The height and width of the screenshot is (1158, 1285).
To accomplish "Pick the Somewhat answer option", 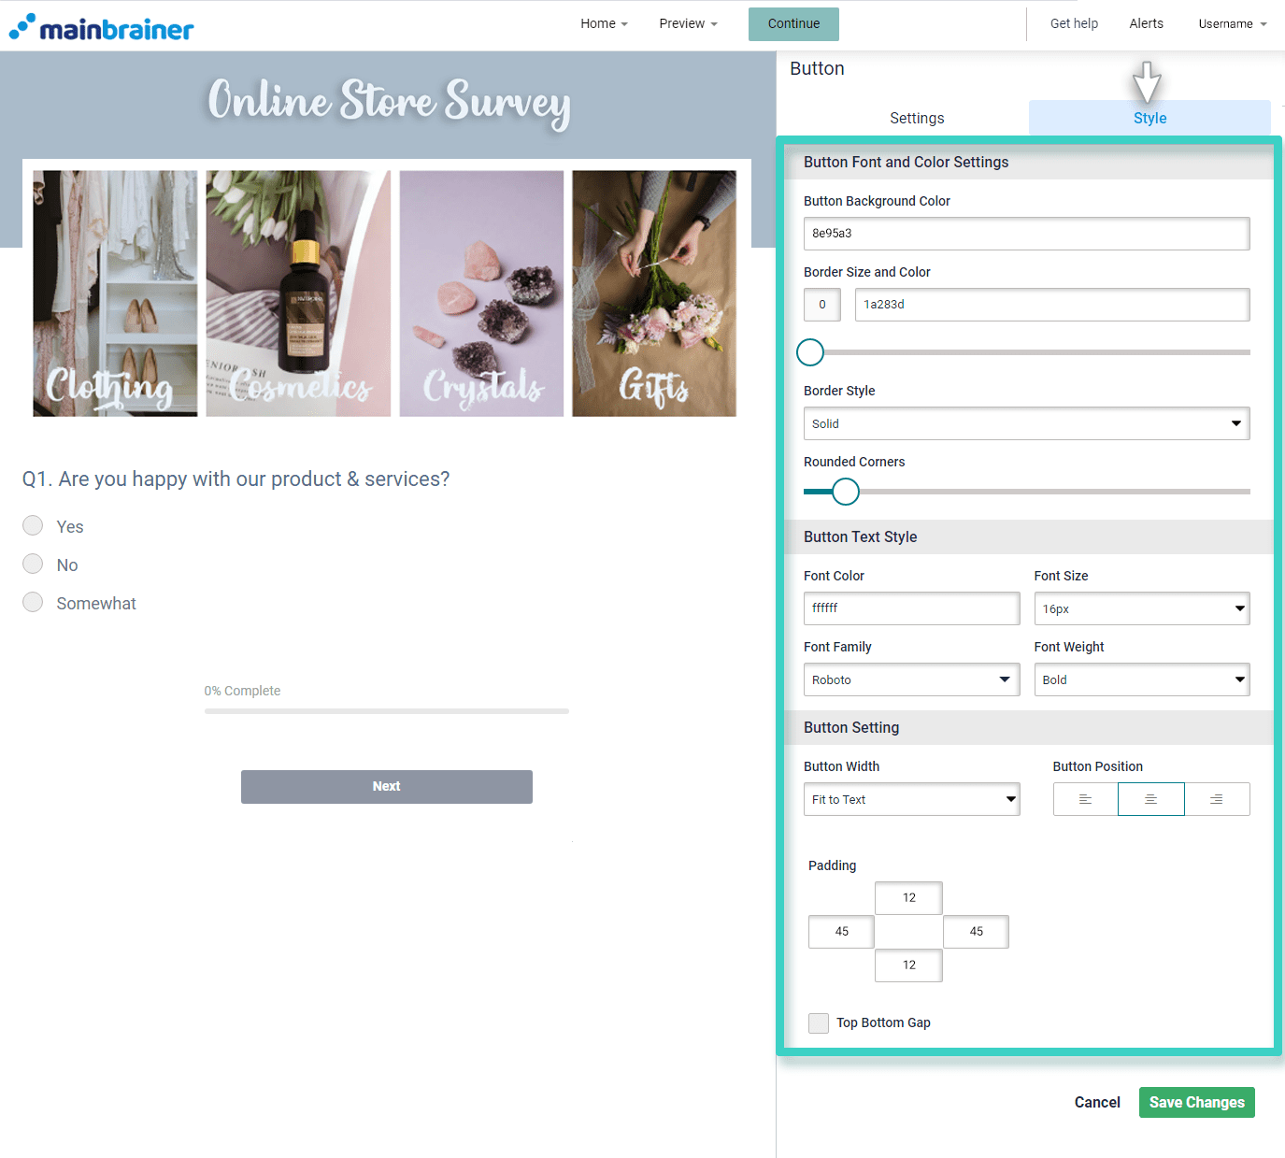I will [x=33, y=603].
